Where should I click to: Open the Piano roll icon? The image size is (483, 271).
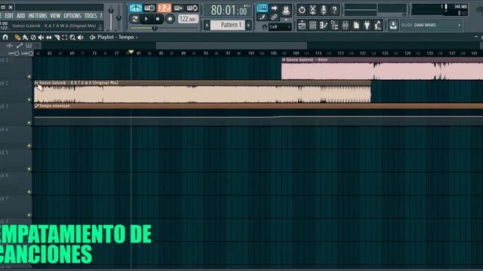pos(324,25)
